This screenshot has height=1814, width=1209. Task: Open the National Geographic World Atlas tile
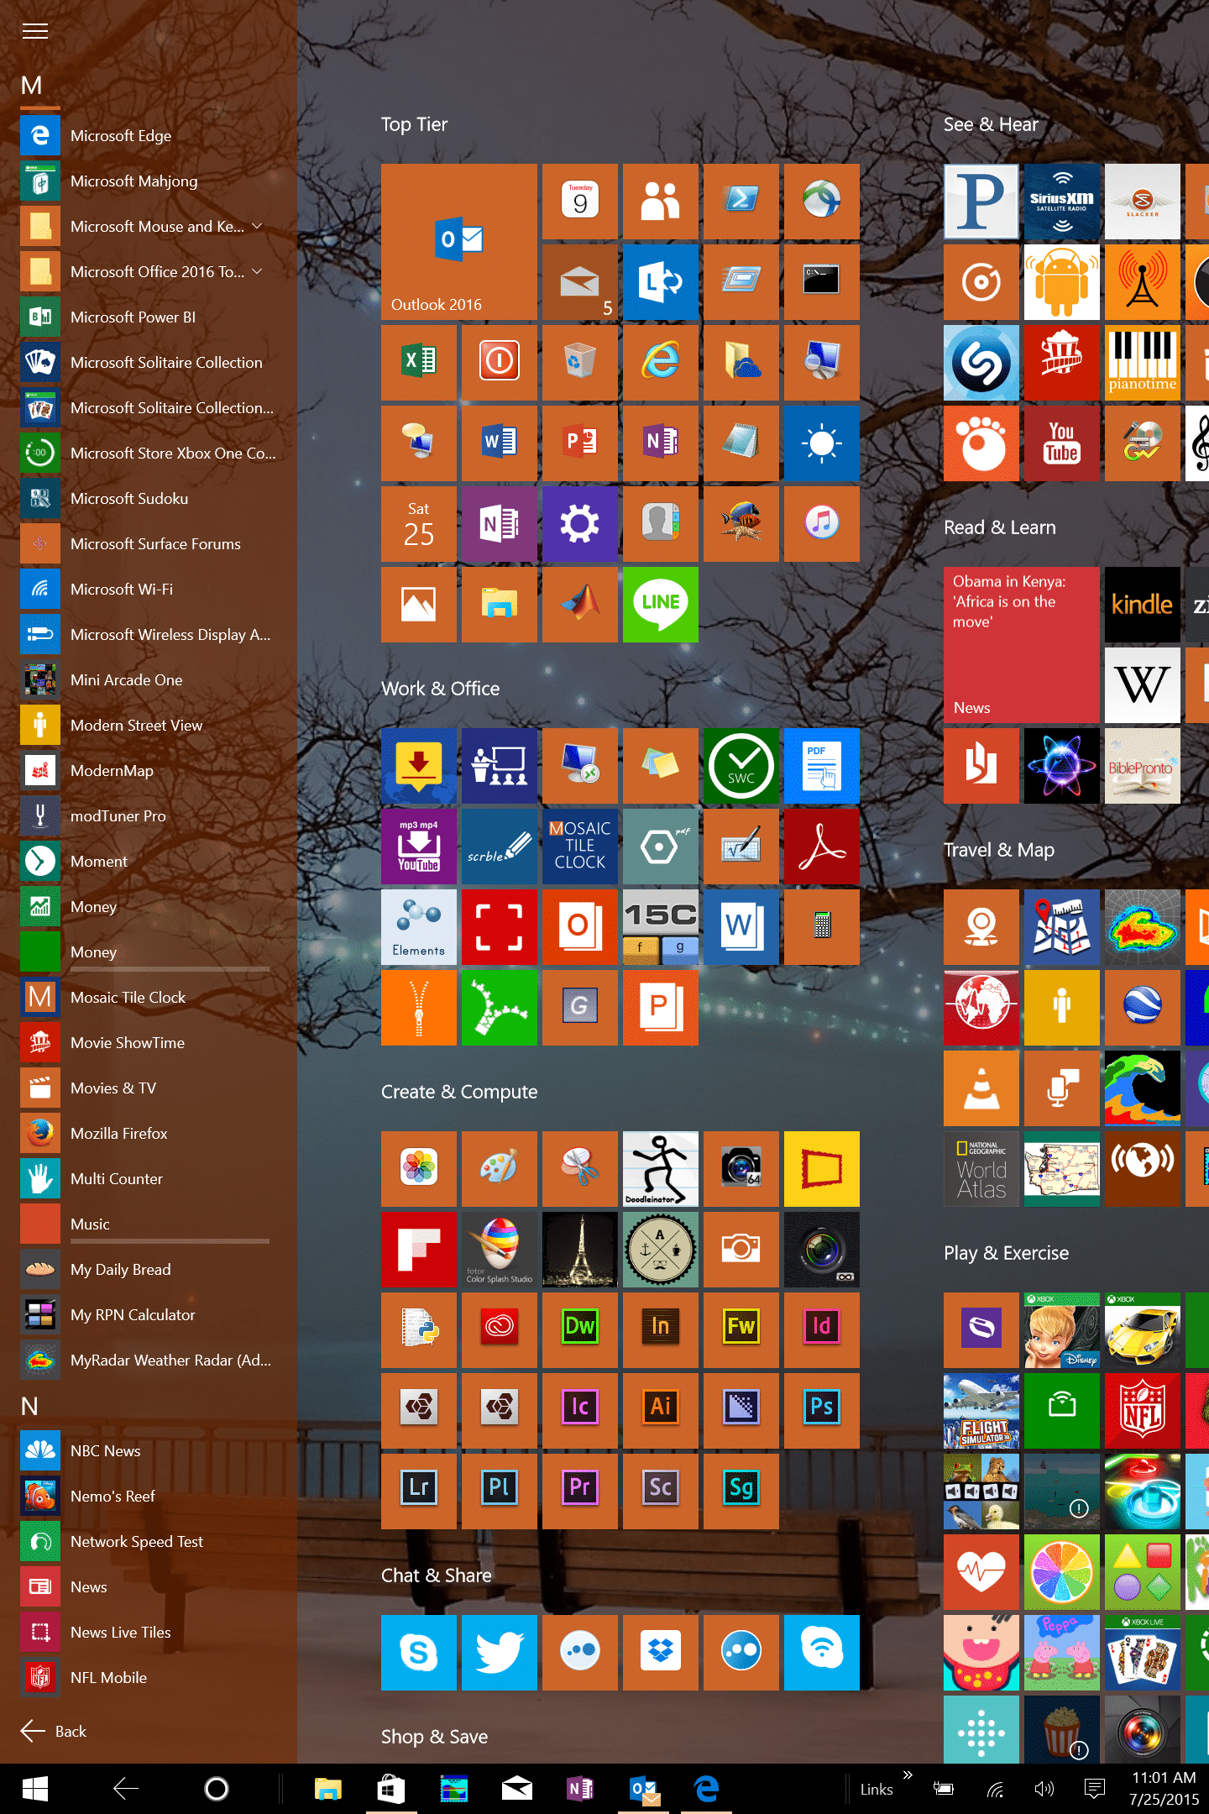tap(981, 1169)
